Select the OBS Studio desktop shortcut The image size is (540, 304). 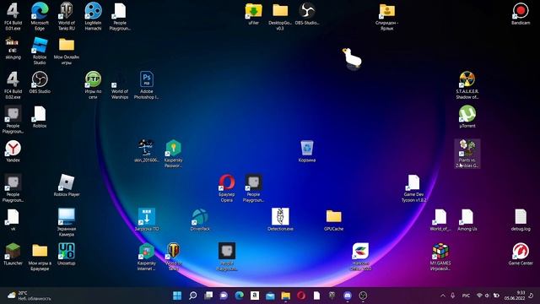40,83
